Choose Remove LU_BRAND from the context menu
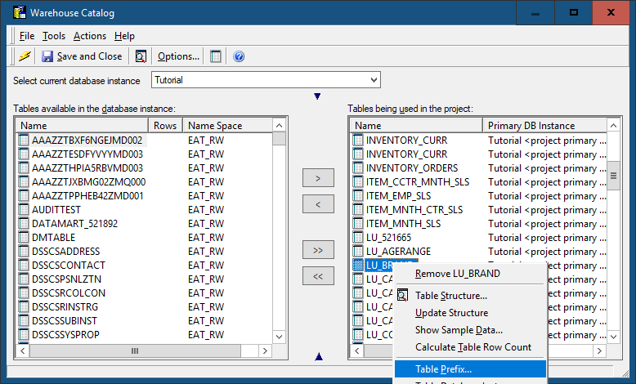 pos(457,274)
